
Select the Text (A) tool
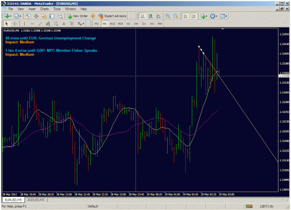point(64,24)
